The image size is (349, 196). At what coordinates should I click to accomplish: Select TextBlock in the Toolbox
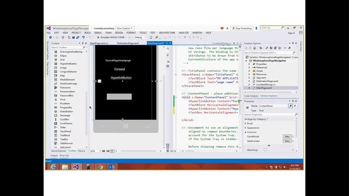pos(65,136)
